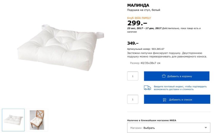Open the Клуб IKEA FAMILY link

139,18
